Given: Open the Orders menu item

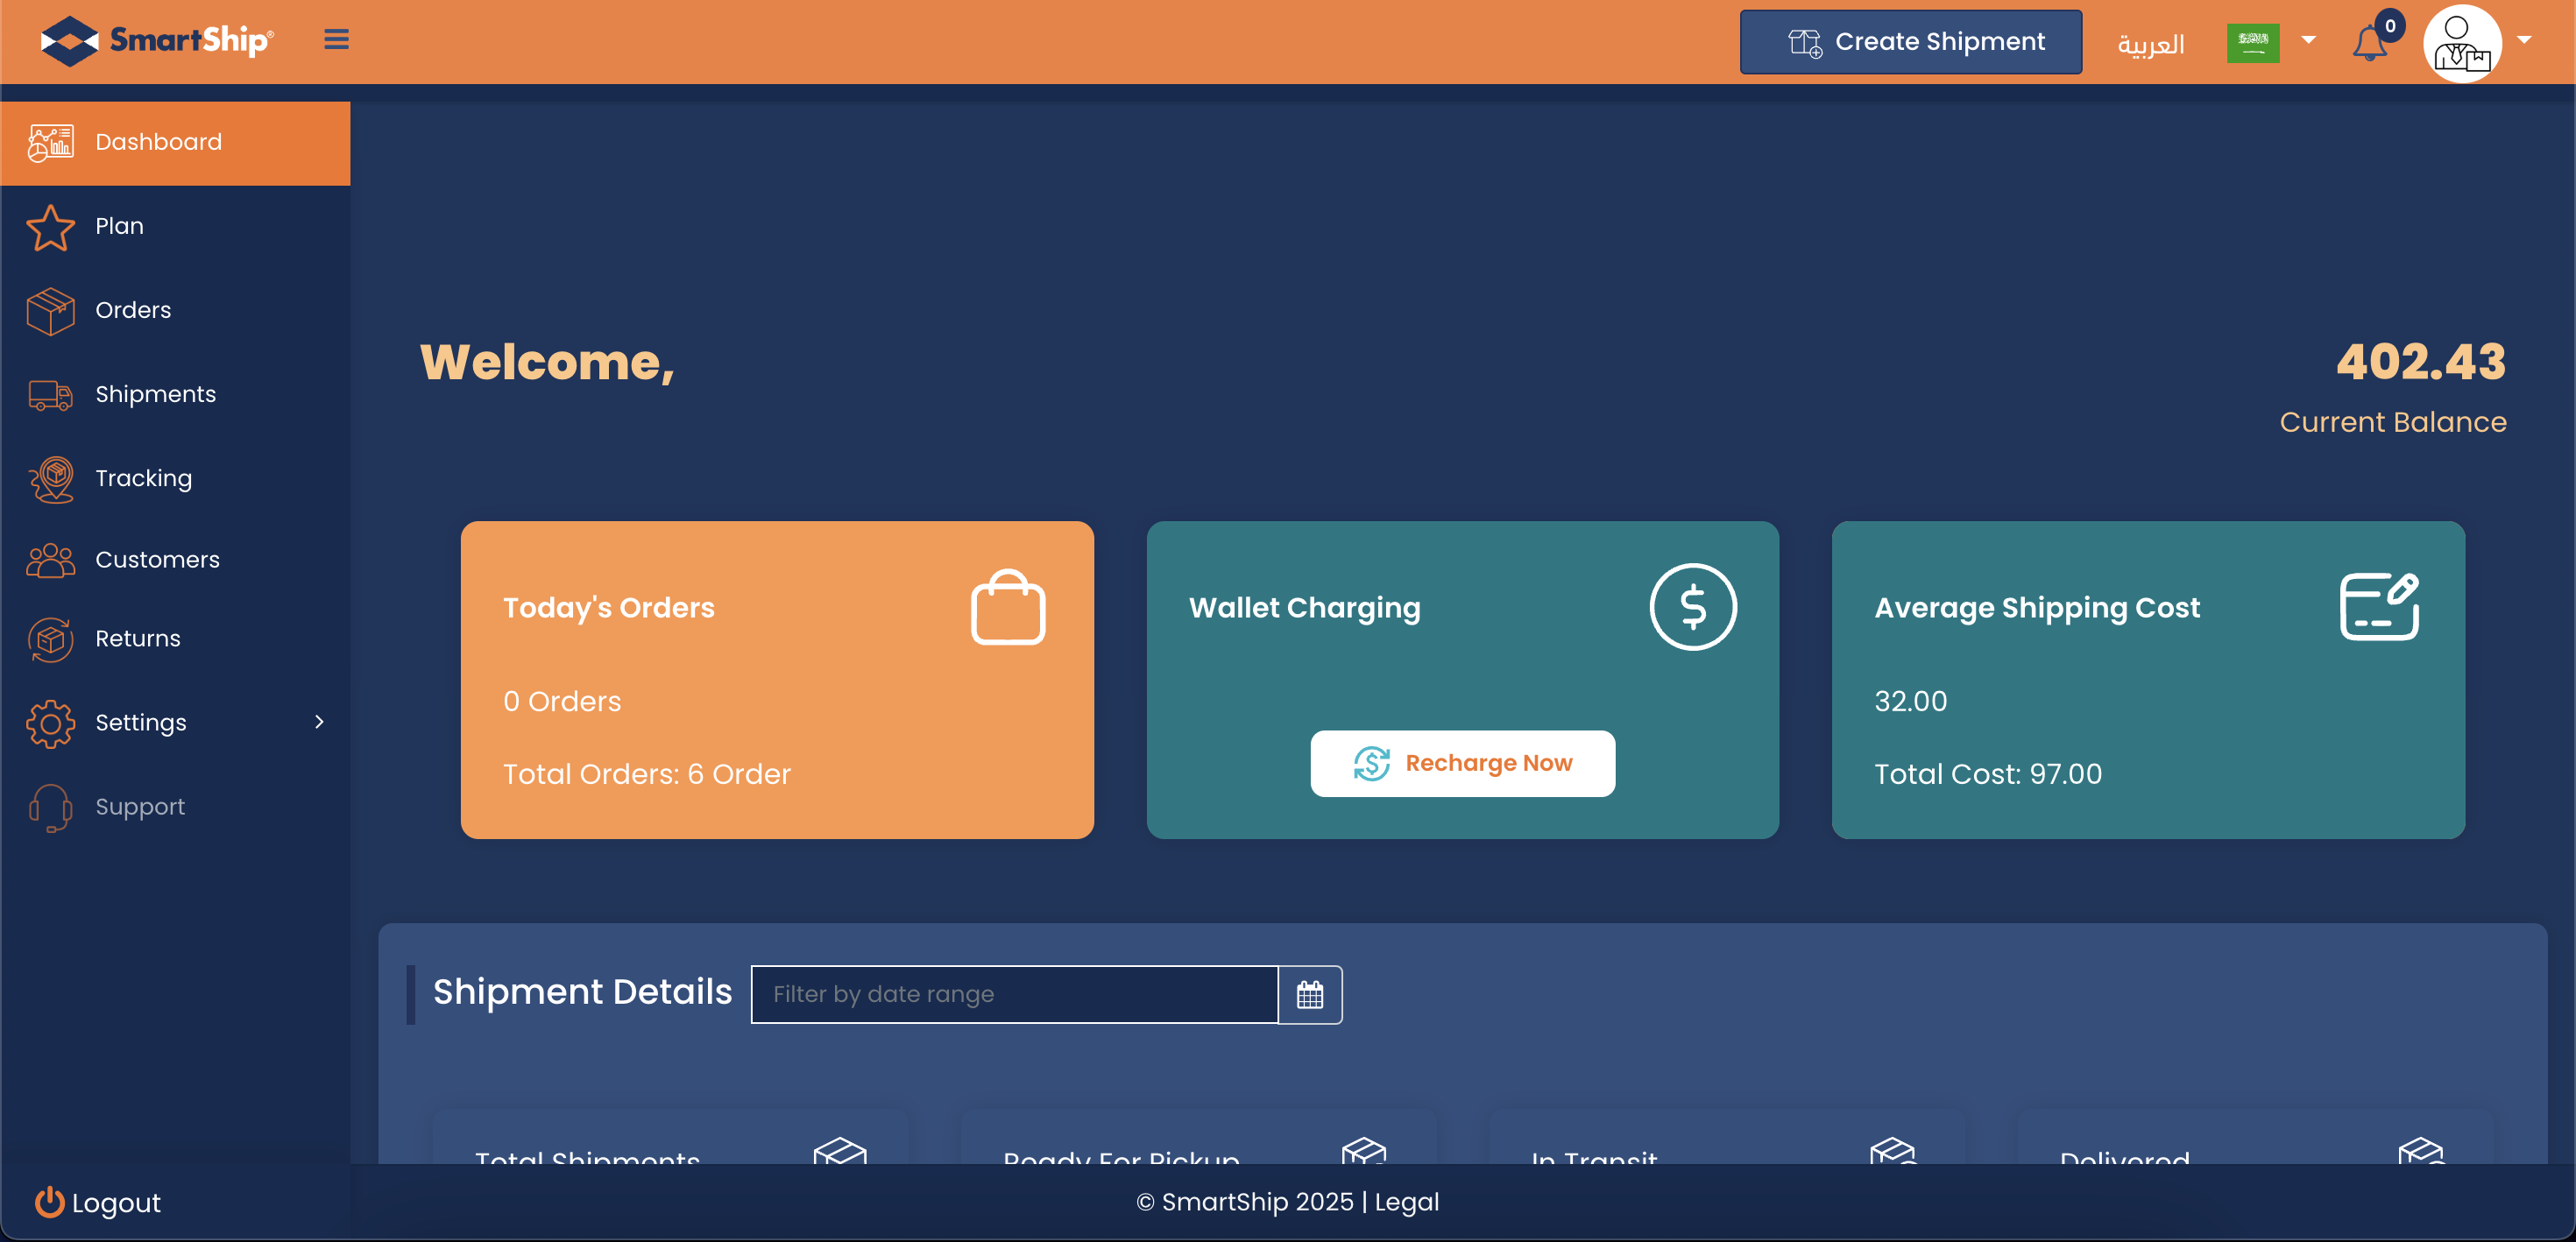Looking at the screenshot, I should pos(175,311).
